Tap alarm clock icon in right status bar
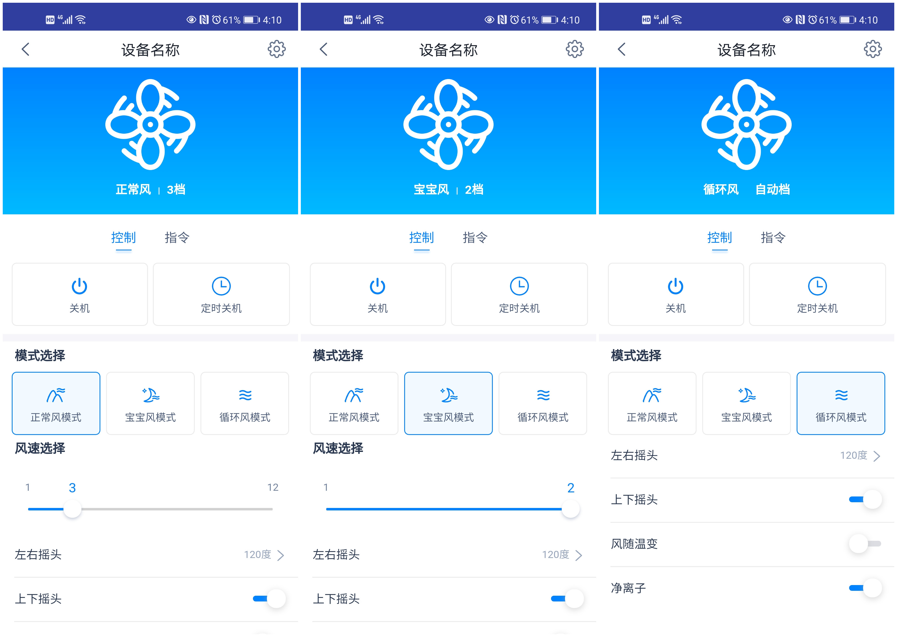This screenshot has height=637, width=897. tap(813, 20)
